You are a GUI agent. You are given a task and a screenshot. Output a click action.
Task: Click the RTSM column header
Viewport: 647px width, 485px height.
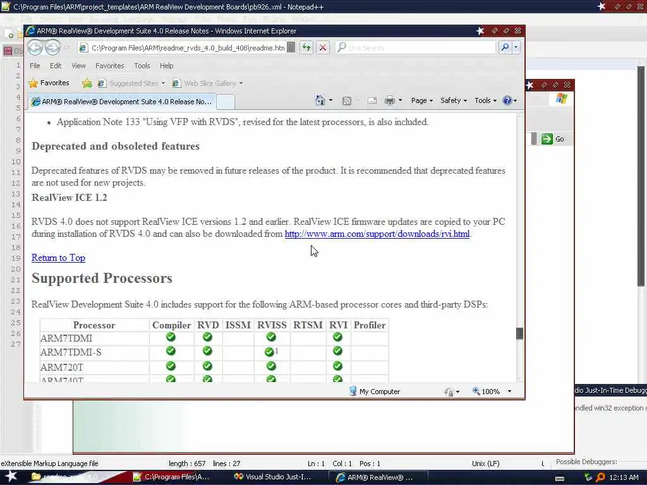[308, 325]
